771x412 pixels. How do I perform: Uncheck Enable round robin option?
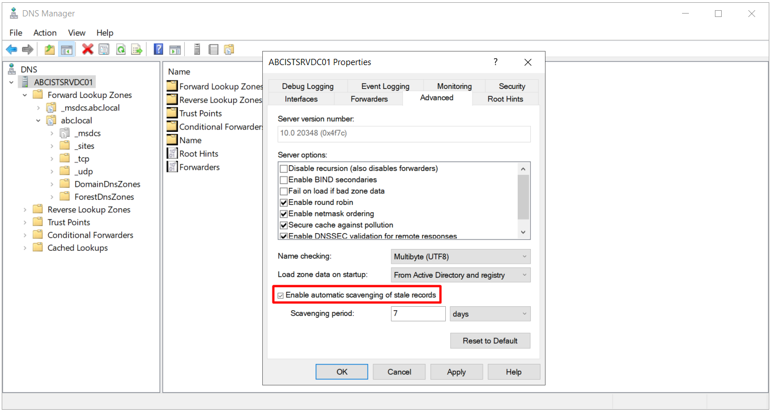pyautogui.click(x=284, y=202)
